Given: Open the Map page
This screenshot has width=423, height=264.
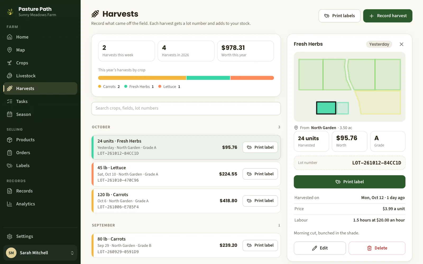Looking at the screenshot, I should click(x=40, y=50).
